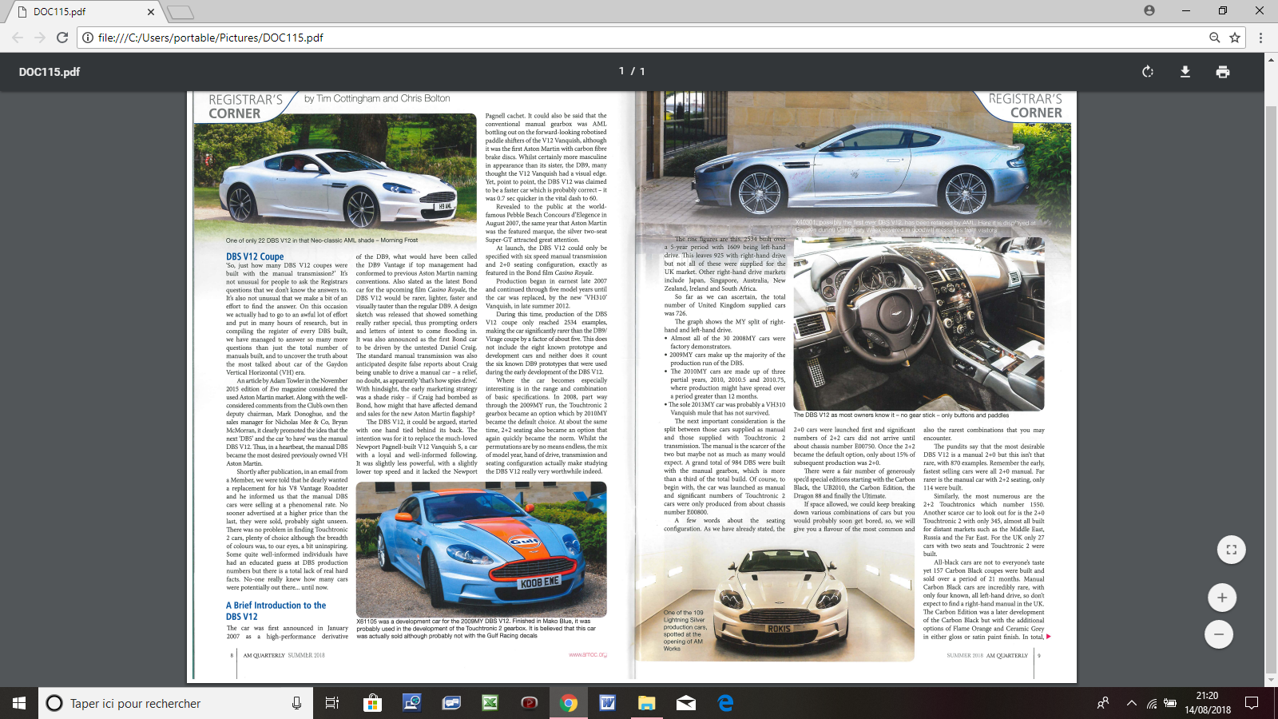Open the Chrome three-dot menu
The image size is (1278, 719).
[x=1260, y=38]
